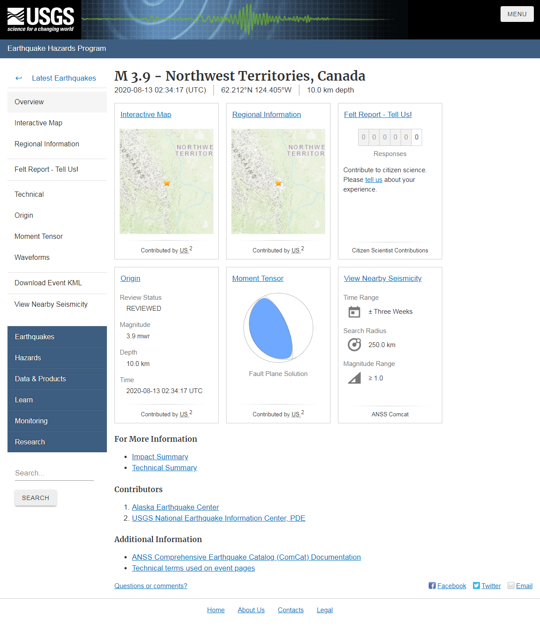Image resolution: width=540 pixels, height=628 pixels.
Task: Open the MENU in the top right
Action: [x=517, y=14]
